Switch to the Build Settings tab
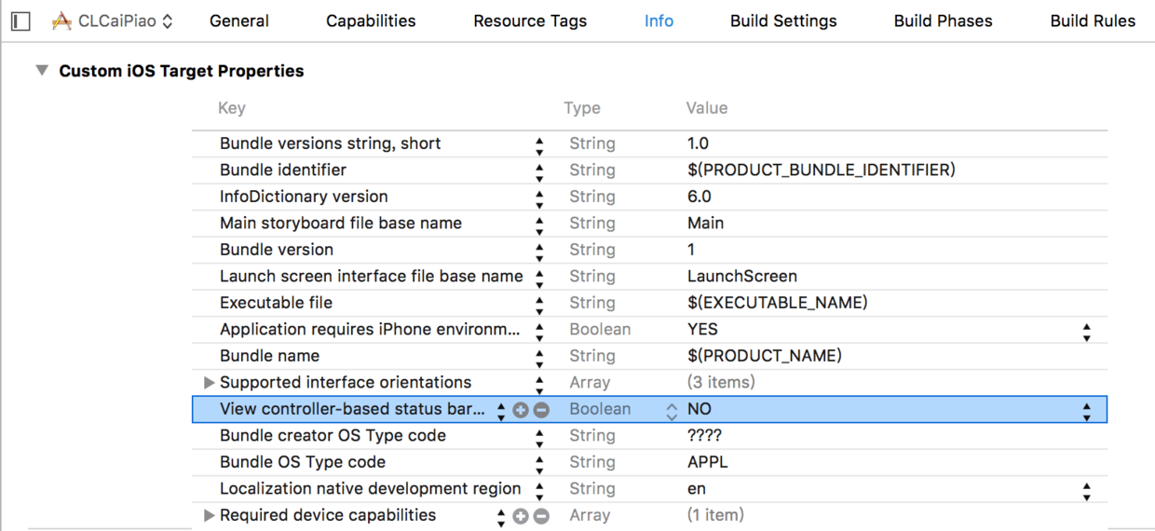This screenshot has height=531, width=1155. click(x=783, y=20)
